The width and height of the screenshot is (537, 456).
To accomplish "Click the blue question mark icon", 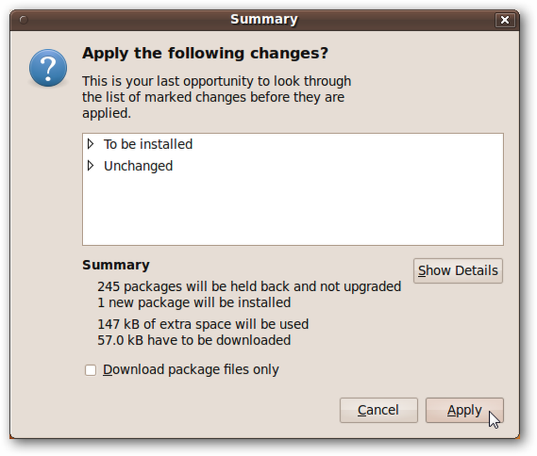I will coord(48,68).
